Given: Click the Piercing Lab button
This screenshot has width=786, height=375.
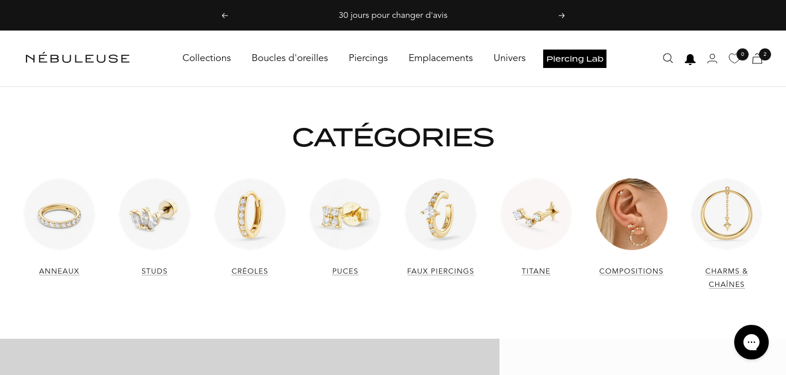Looking at the screenshot, I should pos(575,59).
